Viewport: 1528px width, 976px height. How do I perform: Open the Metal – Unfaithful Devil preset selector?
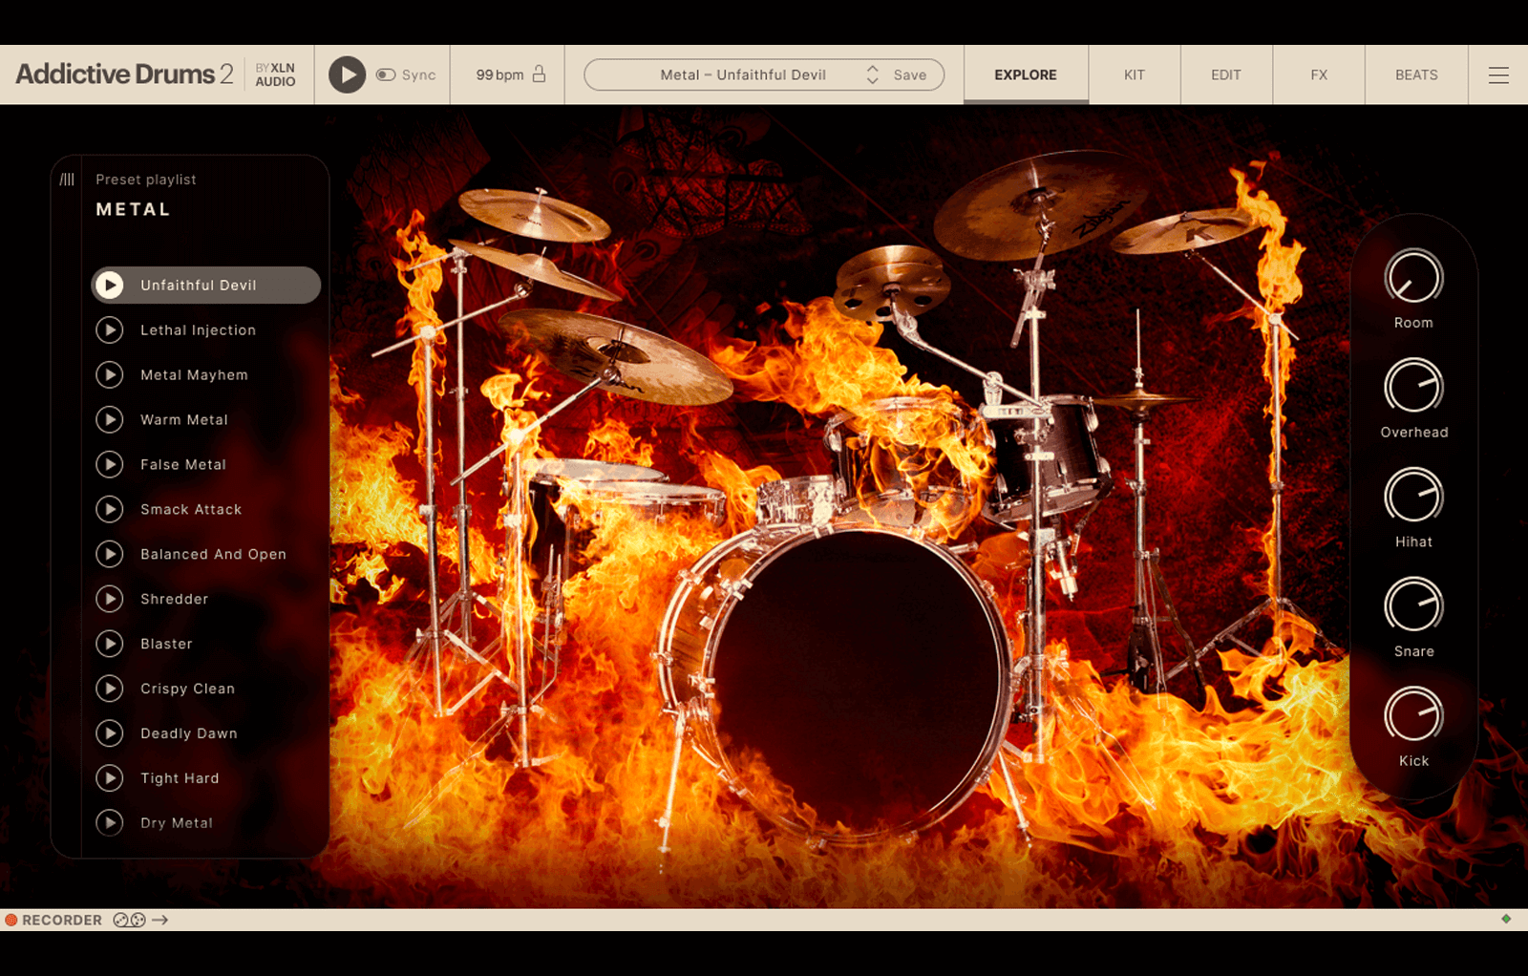point(743,74)
